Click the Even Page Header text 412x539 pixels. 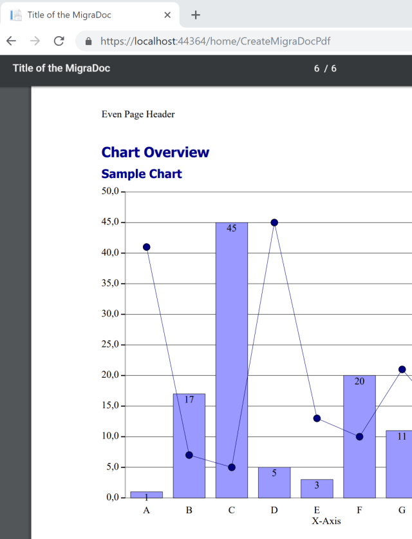[x=138, y=114]
